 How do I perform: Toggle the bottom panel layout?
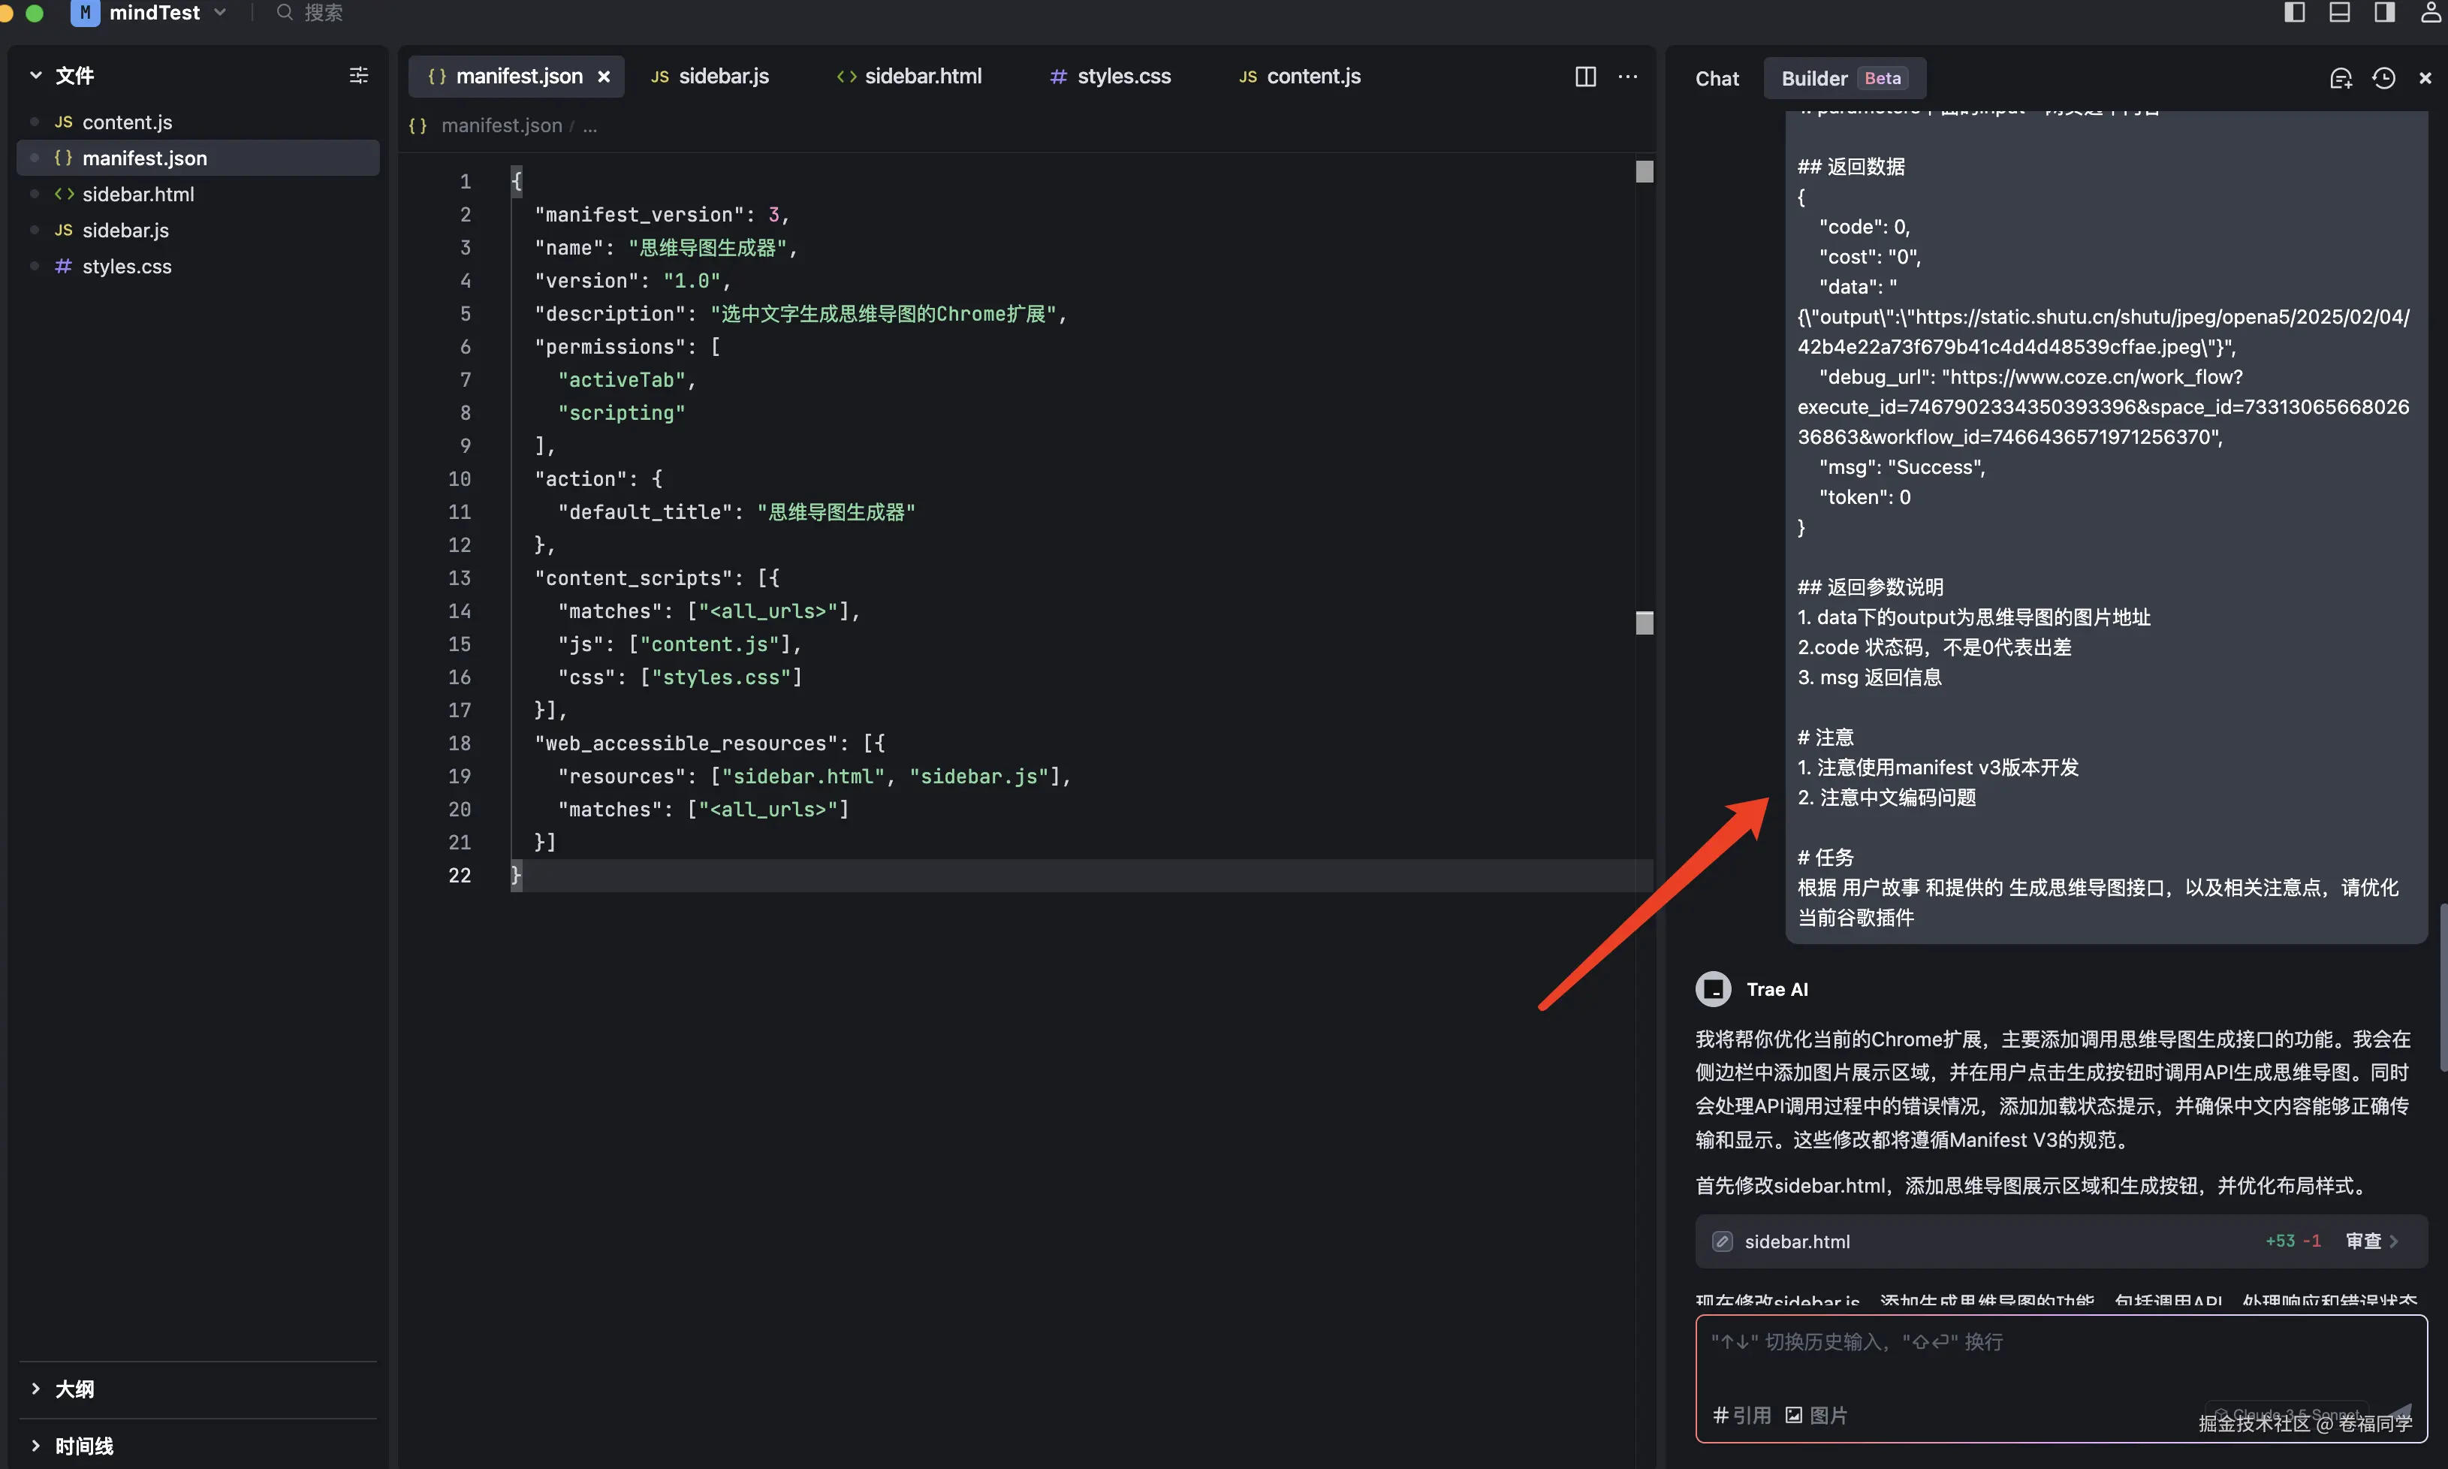coord(2339,12)
